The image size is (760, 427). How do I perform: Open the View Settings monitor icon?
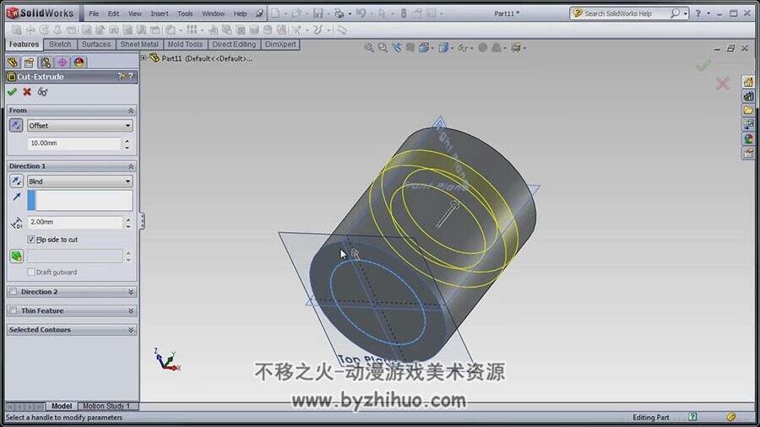tap(516, 47)
